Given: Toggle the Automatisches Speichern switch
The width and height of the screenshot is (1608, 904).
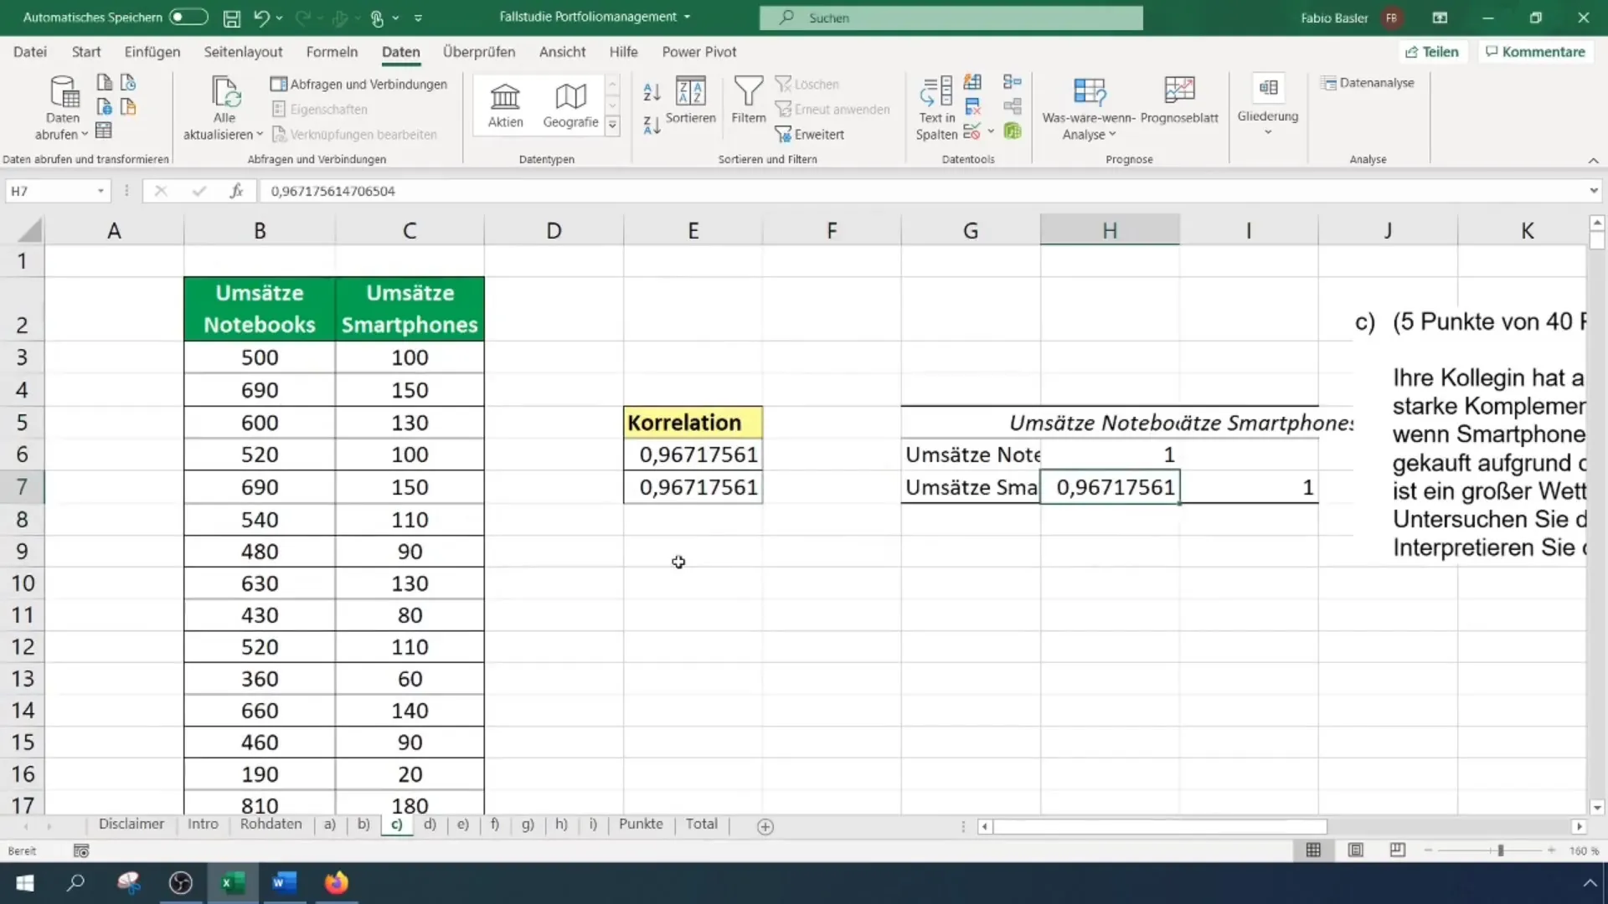Looking at the screenshot, I should coord(188,17).
